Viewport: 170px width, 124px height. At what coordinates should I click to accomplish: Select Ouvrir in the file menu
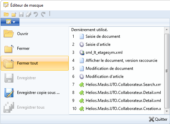click(x=35, y=34)
